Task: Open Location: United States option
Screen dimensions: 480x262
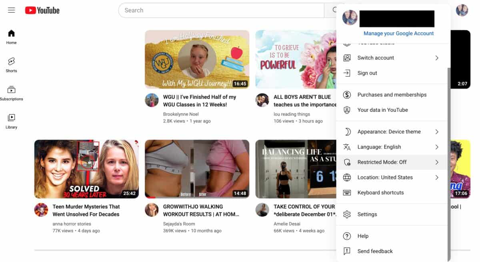Action: coord(392,177)
